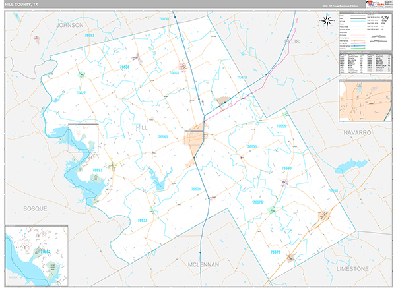Screen dimensions: 396x288
Task: Select the JOHNSON county label
Action: [70, 25]
